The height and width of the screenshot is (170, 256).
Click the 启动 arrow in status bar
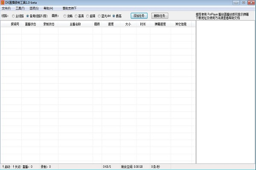point(3,167)
